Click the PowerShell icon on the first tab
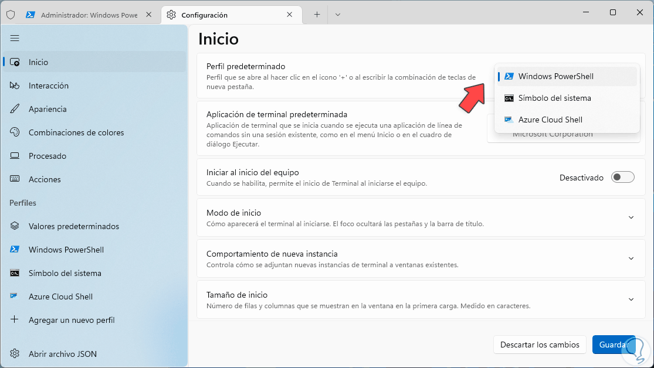Image resolution: width=654 pixels, height=368 pixels. pos(30,15)
